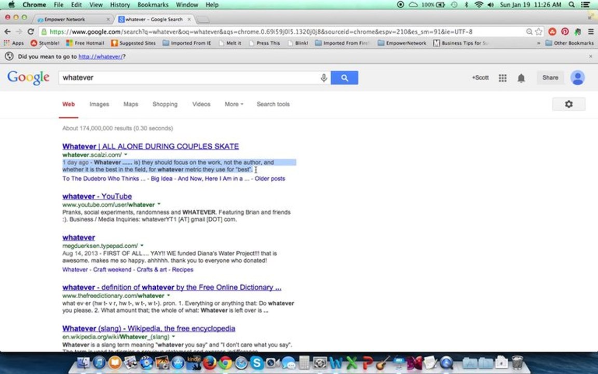Click the zoom magnifier in address bar
The width and height of the screenshot is (598, 374).
[x=529, y=32]
